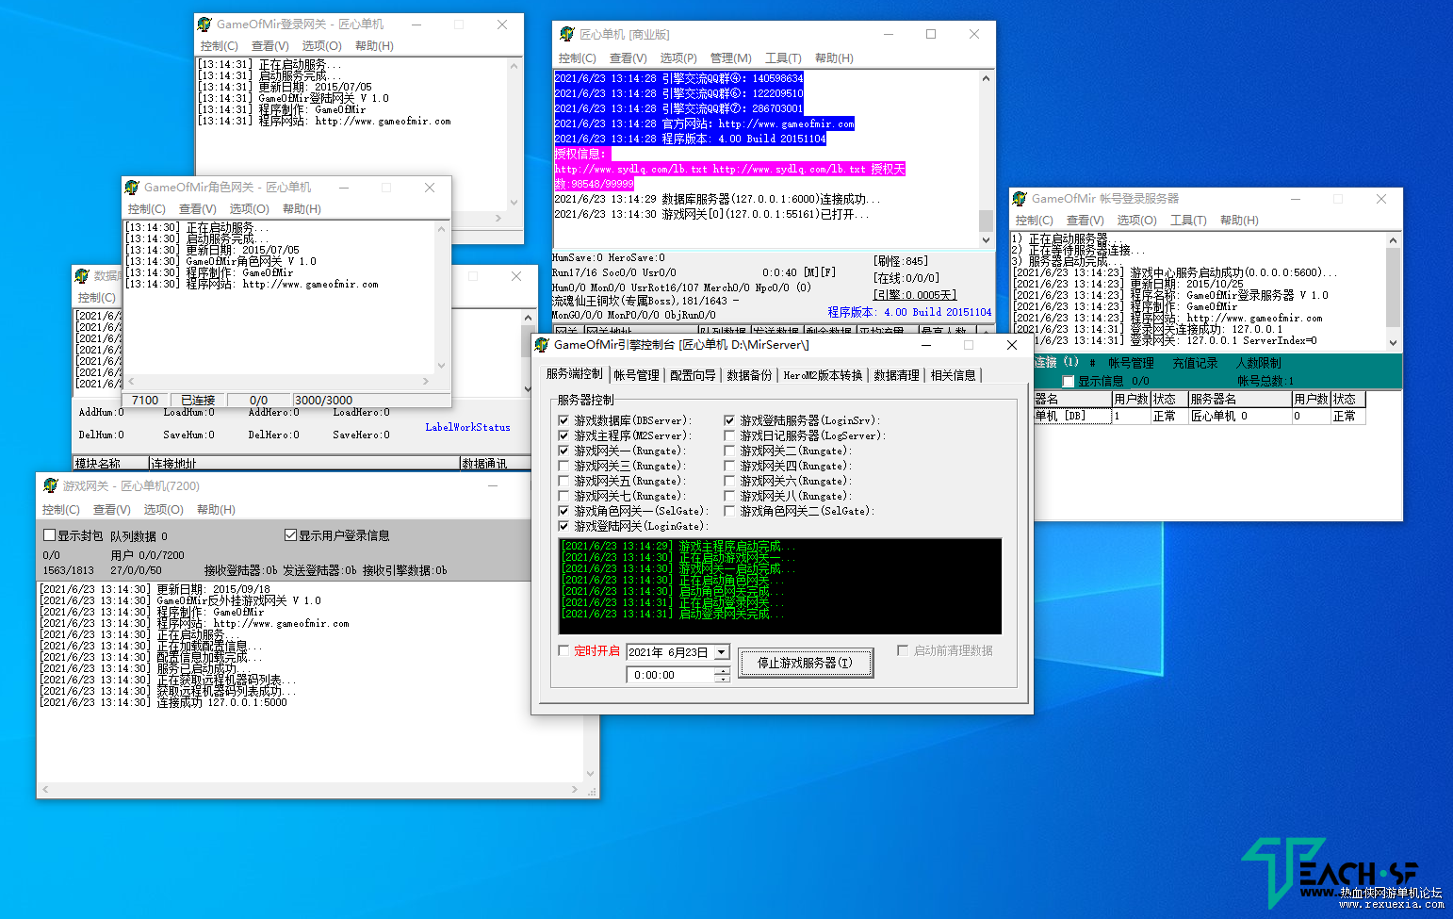
Task: Click the 游戏网关 window title icon
Action: coord(51,485)
